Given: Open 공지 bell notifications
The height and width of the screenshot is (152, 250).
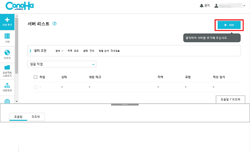Looking at the screenshot, I should [x=205, y=6].
